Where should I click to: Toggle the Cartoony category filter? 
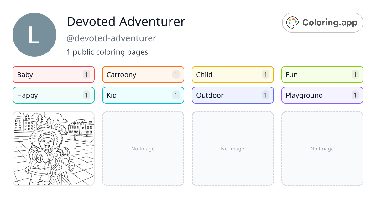143,74
